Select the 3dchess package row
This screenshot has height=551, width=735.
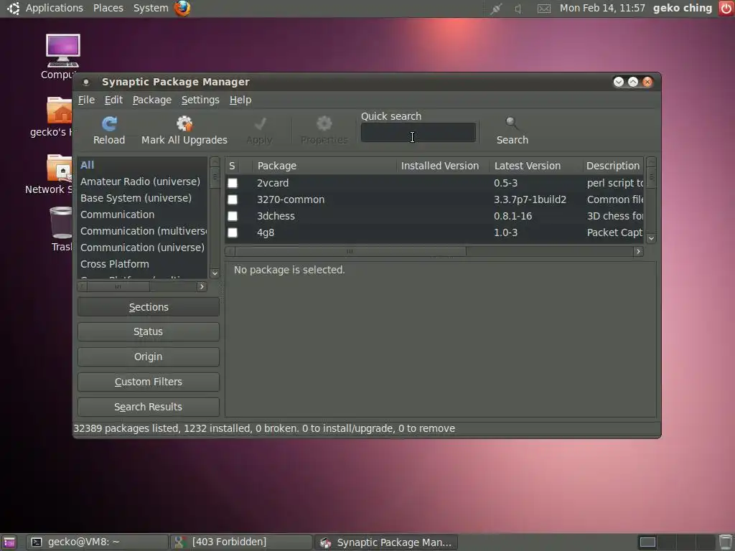coord(434,216)
